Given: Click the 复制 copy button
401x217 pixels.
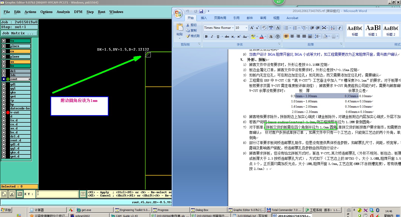Looking at the screenshot, I should (x=191, y=31).
